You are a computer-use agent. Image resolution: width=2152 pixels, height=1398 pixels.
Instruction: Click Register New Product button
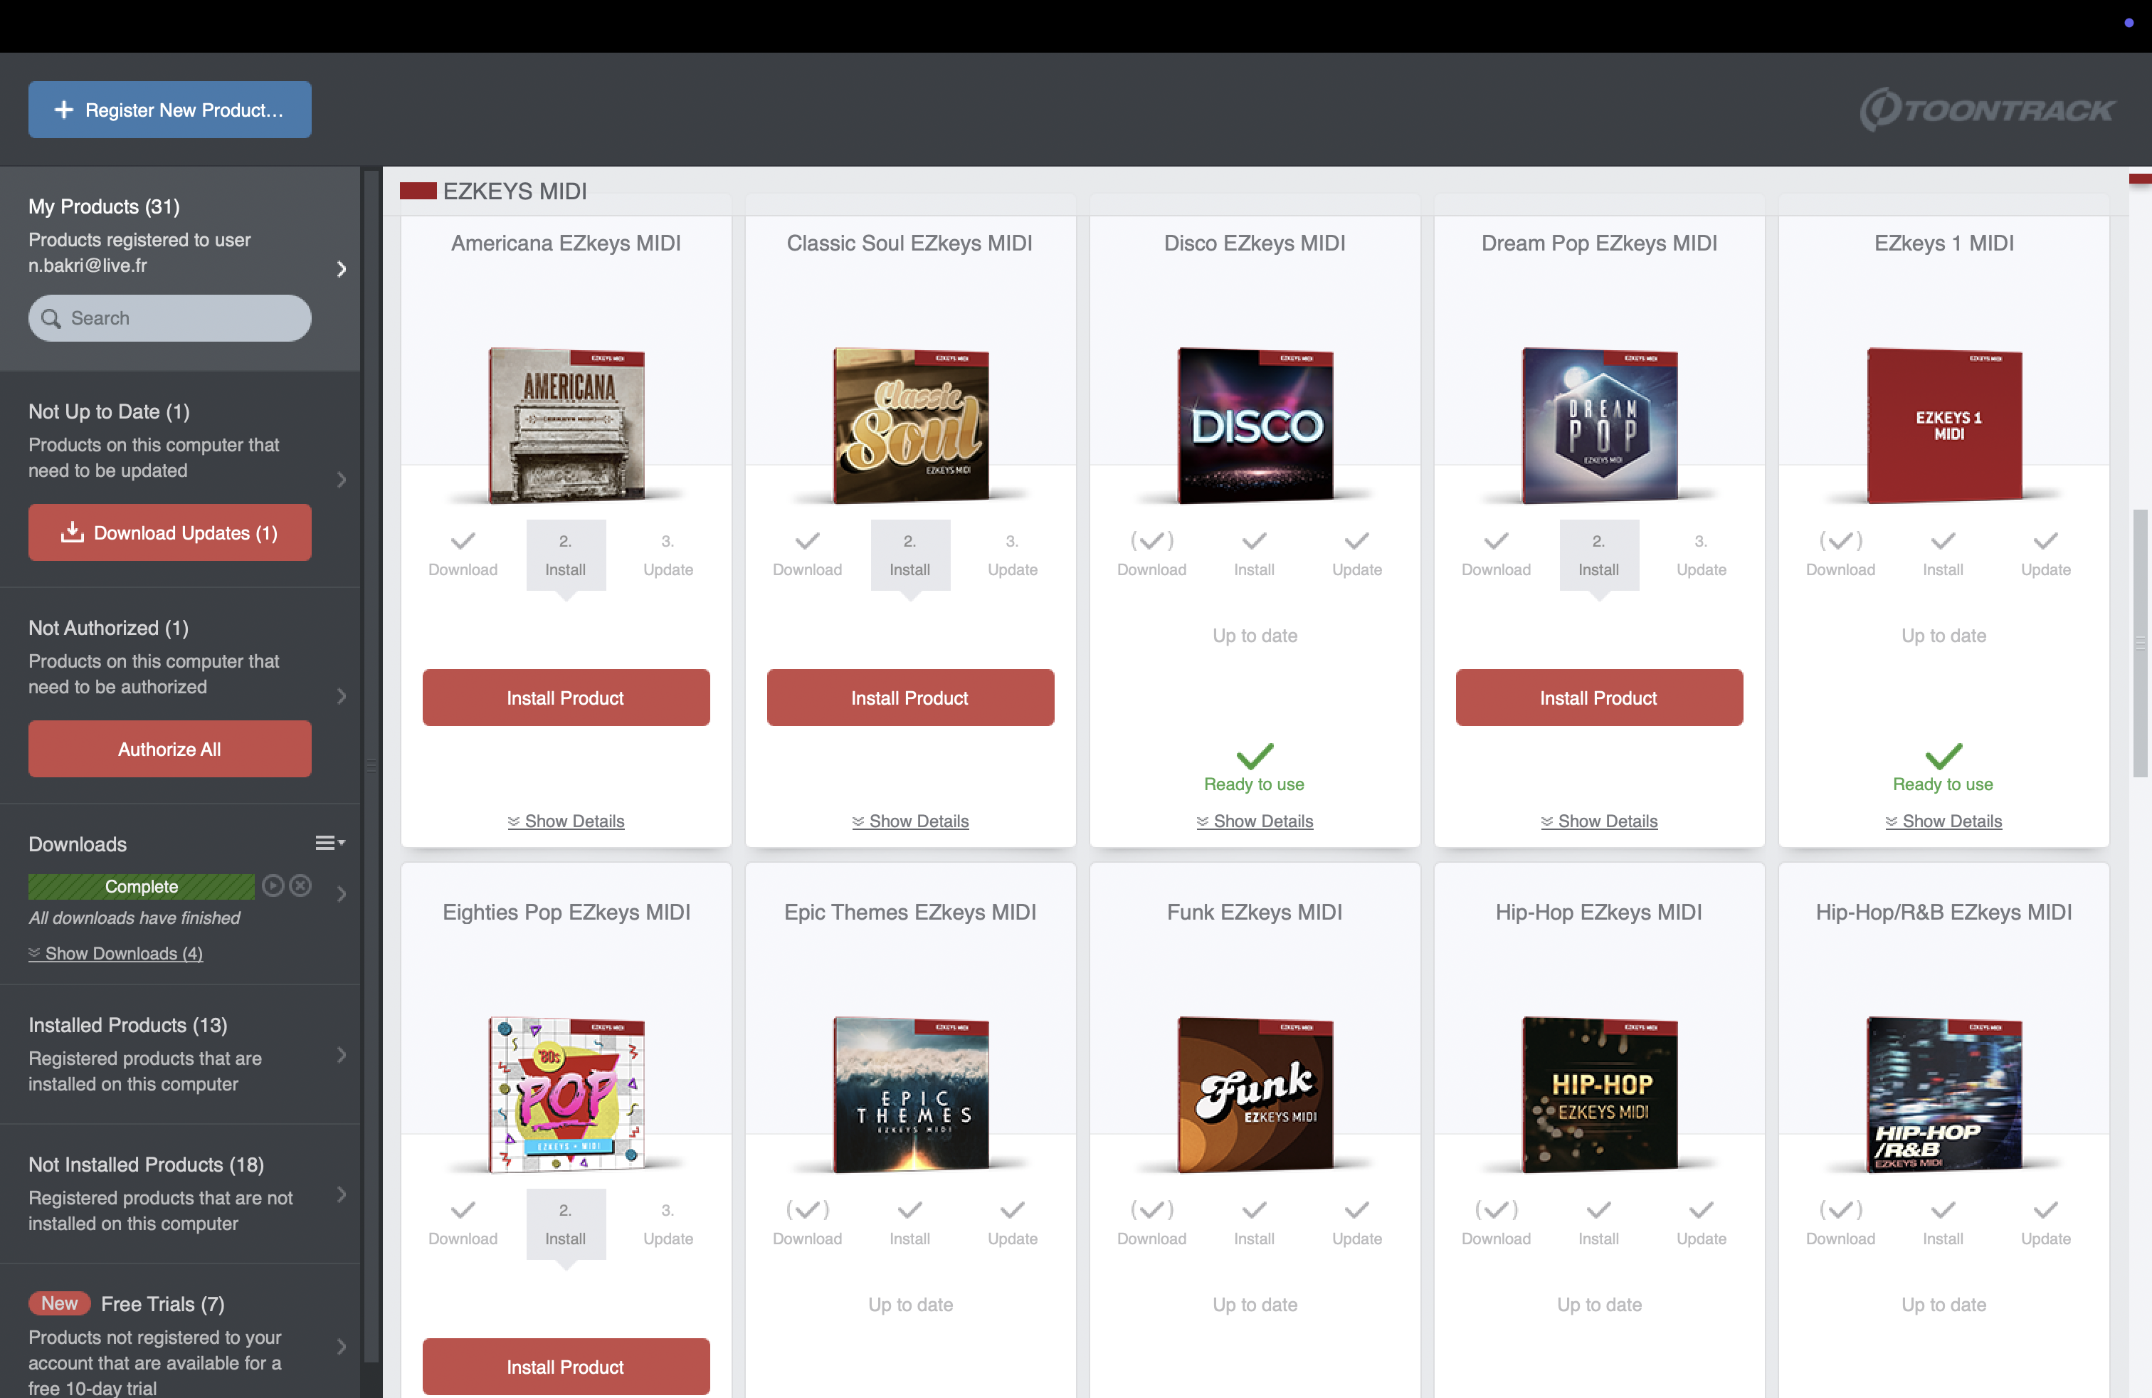coord(170,110)
